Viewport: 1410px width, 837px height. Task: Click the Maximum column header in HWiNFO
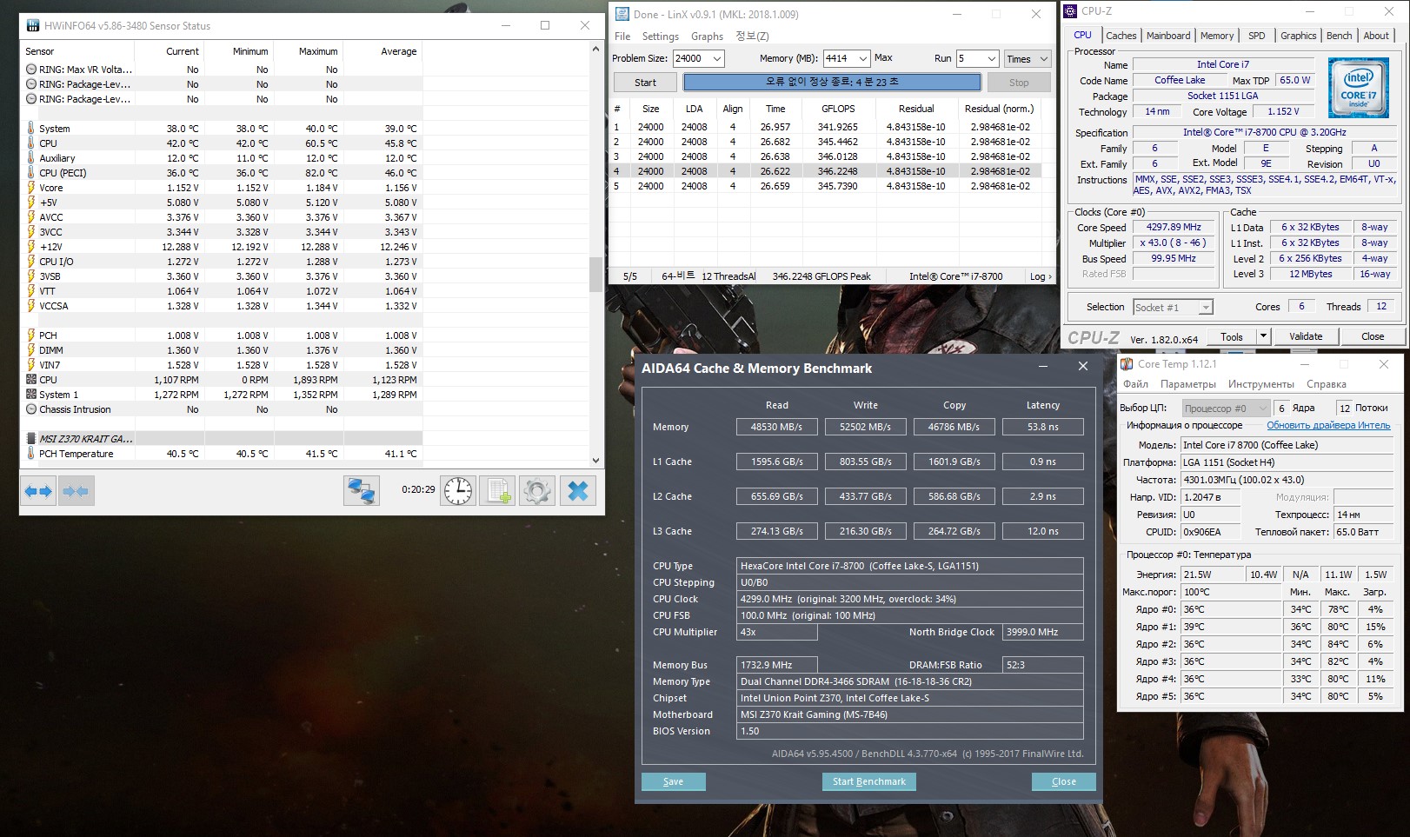point(318,51)
